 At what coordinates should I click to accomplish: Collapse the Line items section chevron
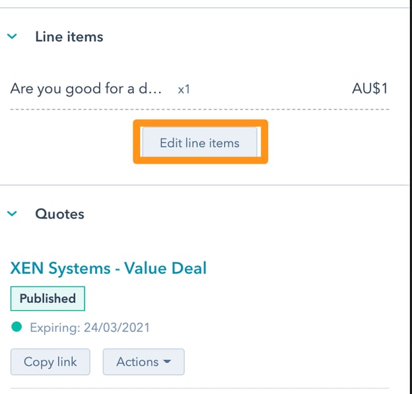[x=11, y=37]
